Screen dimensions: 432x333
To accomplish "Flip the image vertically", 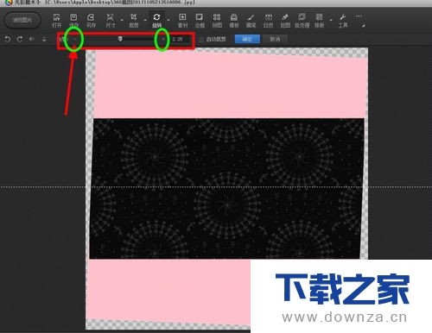I will pyautogui.click(x=44, y=39).
